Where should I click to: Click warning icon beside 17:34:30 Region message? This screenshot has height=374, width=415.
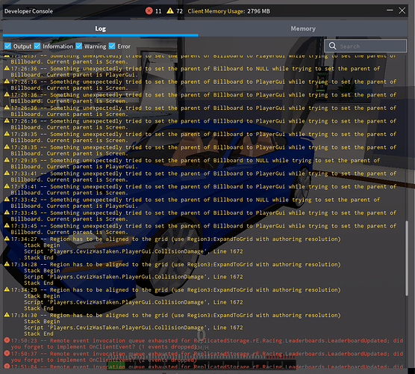[7, 315]
